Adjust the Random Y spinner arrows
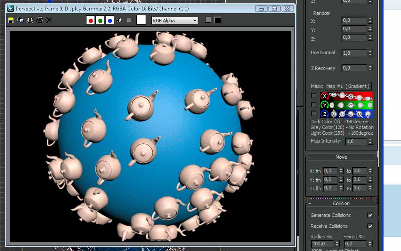 (x=370, y=29)
